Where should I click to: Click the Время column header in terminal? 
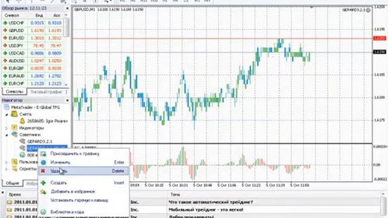[15, 195]
